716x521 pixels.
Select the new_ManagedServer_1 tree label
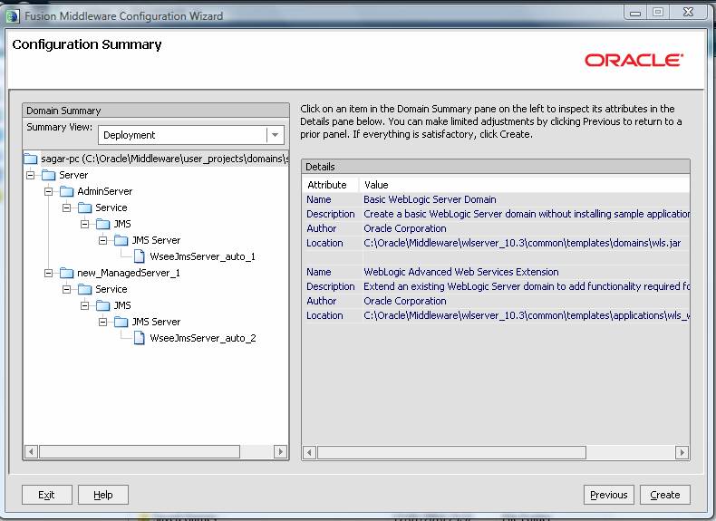[x=129, y=273]
